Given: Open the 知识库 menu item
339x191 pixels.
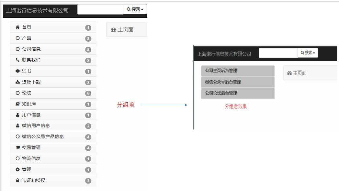Looking at the screenshot, I should click(x=53, y=104).
